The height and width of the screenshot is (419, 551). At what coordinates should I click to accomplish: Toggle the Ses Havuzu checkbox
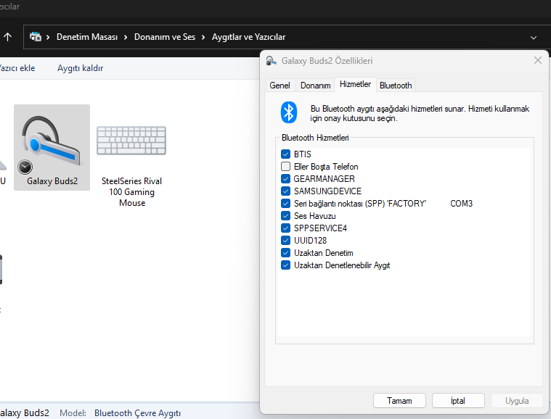click(x=285, y=216)
